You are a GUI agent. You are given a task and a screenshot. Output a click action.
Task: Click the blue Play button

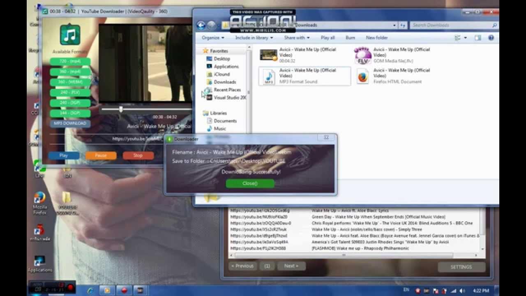point(64,155)
